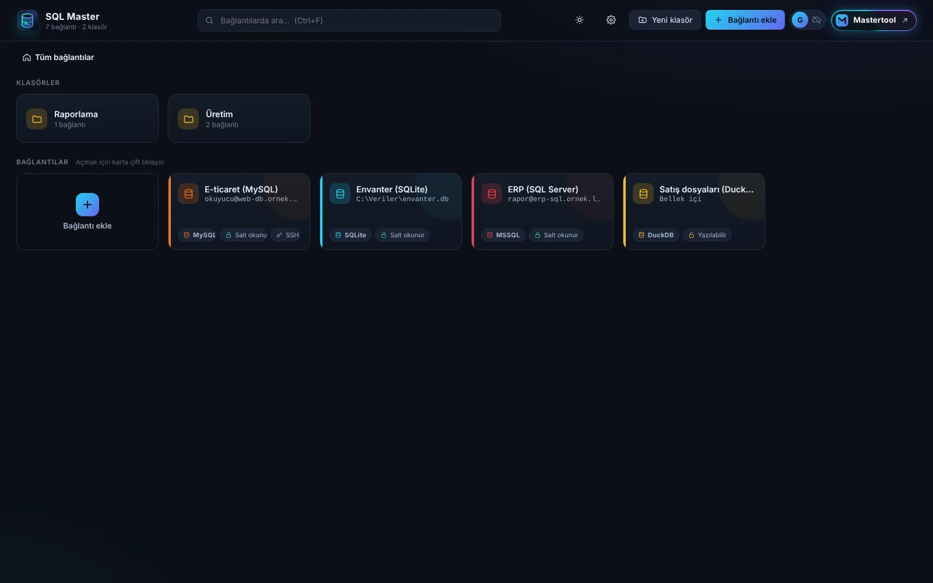933x583 pixels.
Task: Click the Yeni klasör button
Action: point(665,20)
